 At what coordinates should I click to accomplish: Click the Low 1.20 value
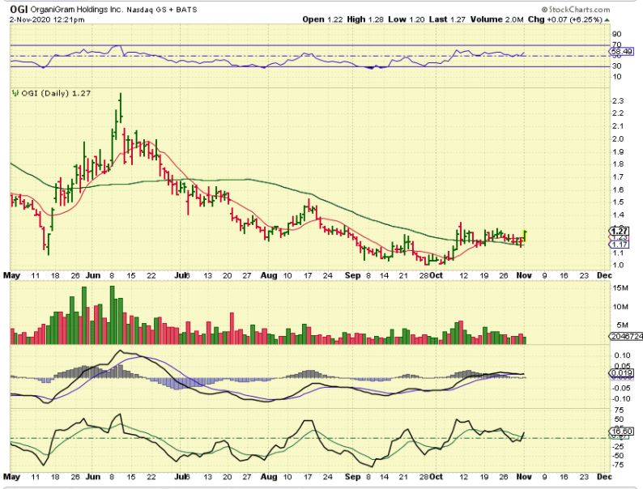coord(406,19)
